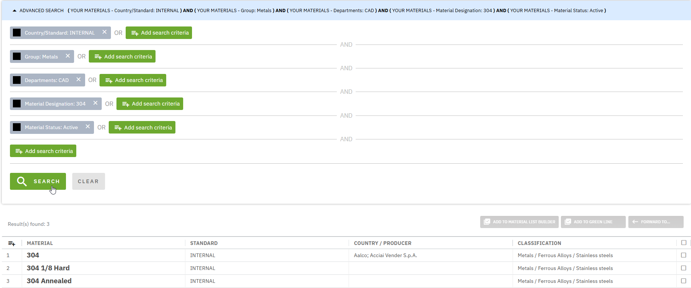691x288 pixels.
Task: Open the 304 Annealed material
Action: coord(49,281)
